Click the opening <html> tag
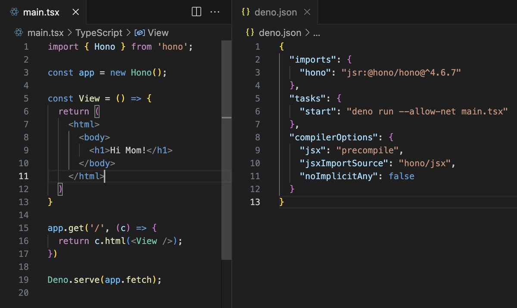Image resolution: width=517 pixels, height=308 pixels. [x=84, y=124]
